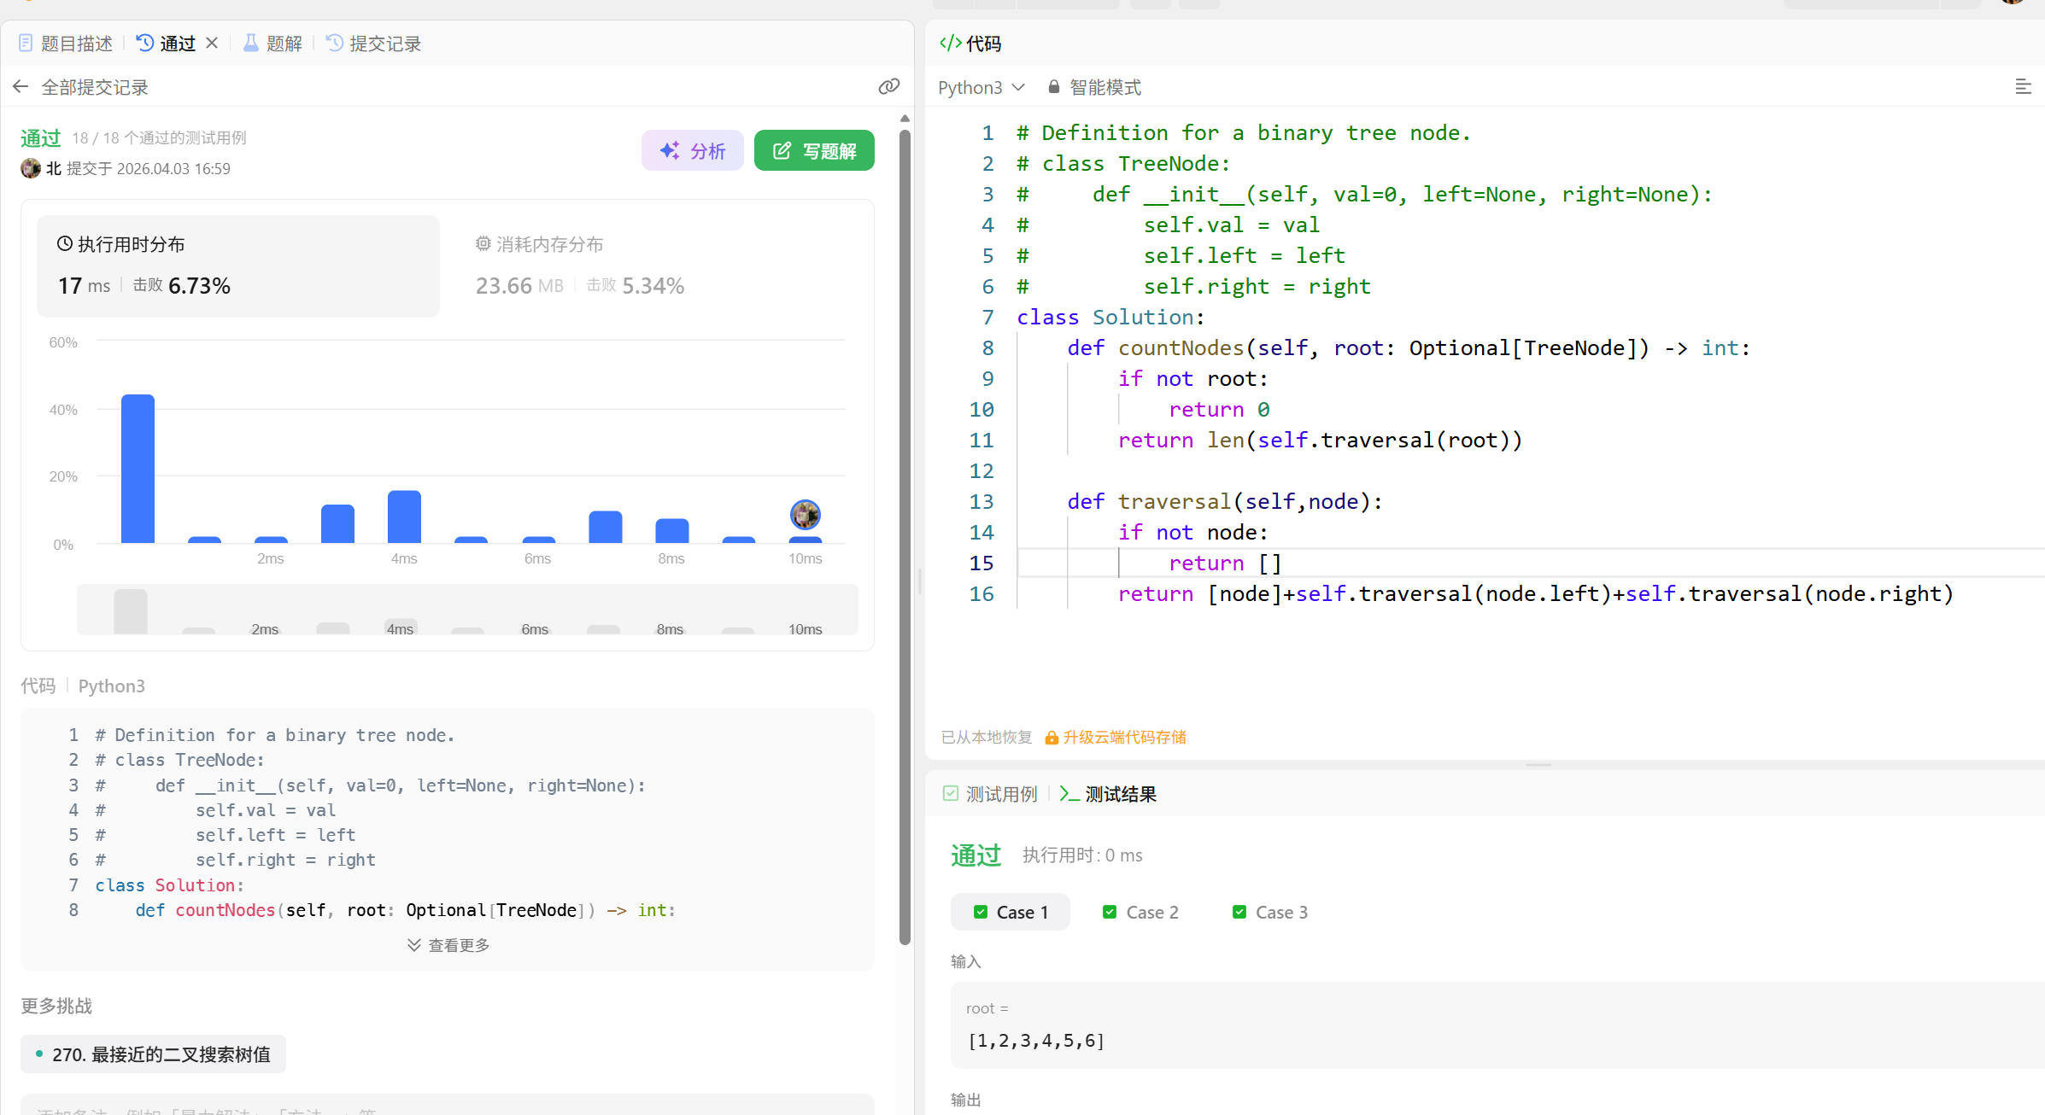
Task: Expand the code with 查看更多
Action: (448, 945)
